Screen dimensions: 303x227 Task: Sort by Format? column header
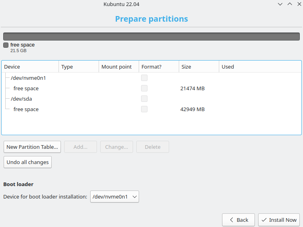point(159,67)
